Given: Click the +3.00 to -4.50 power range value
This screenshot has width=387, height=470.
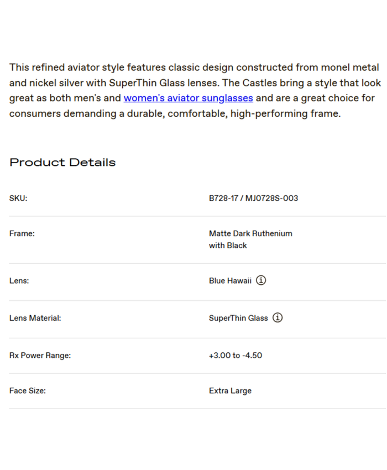Looking at the screenshot, I should 236,356.
